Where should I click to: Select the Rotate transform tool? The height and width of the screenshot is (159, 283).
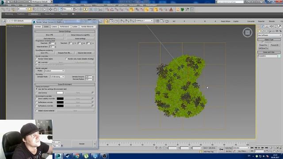[x=55, y=9]
